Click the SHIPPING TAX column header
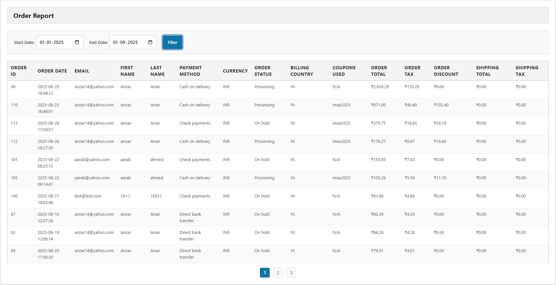556x285 pixels. click(x=527, y=71)
